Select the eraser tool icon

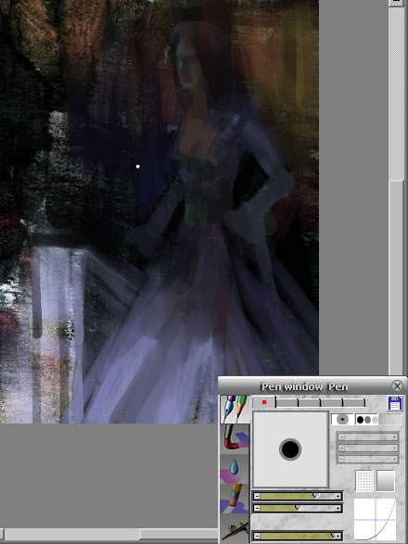[x=235, y=499]
